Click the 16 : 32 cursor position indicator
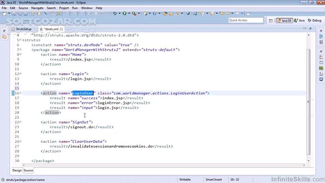This screenshot has height=183, width=325. coord(234,179)
